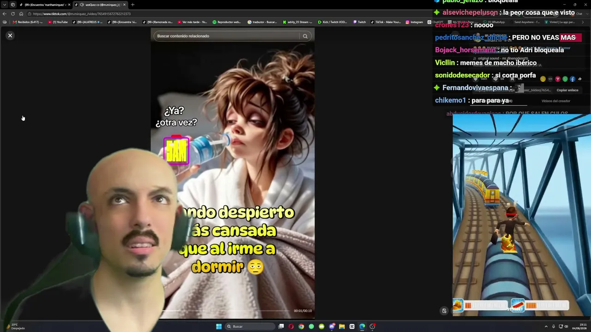Open the network icon in system tray

(561, 326)
